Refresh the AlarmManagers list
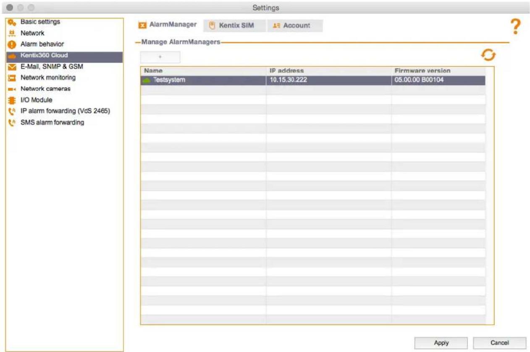Viewport: 530px width, 352px height. point(488,55)
